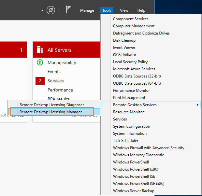Click the red Services alert count badge
Image resolution: width=202 pixels, height=196 pixels.
(40, 81)
